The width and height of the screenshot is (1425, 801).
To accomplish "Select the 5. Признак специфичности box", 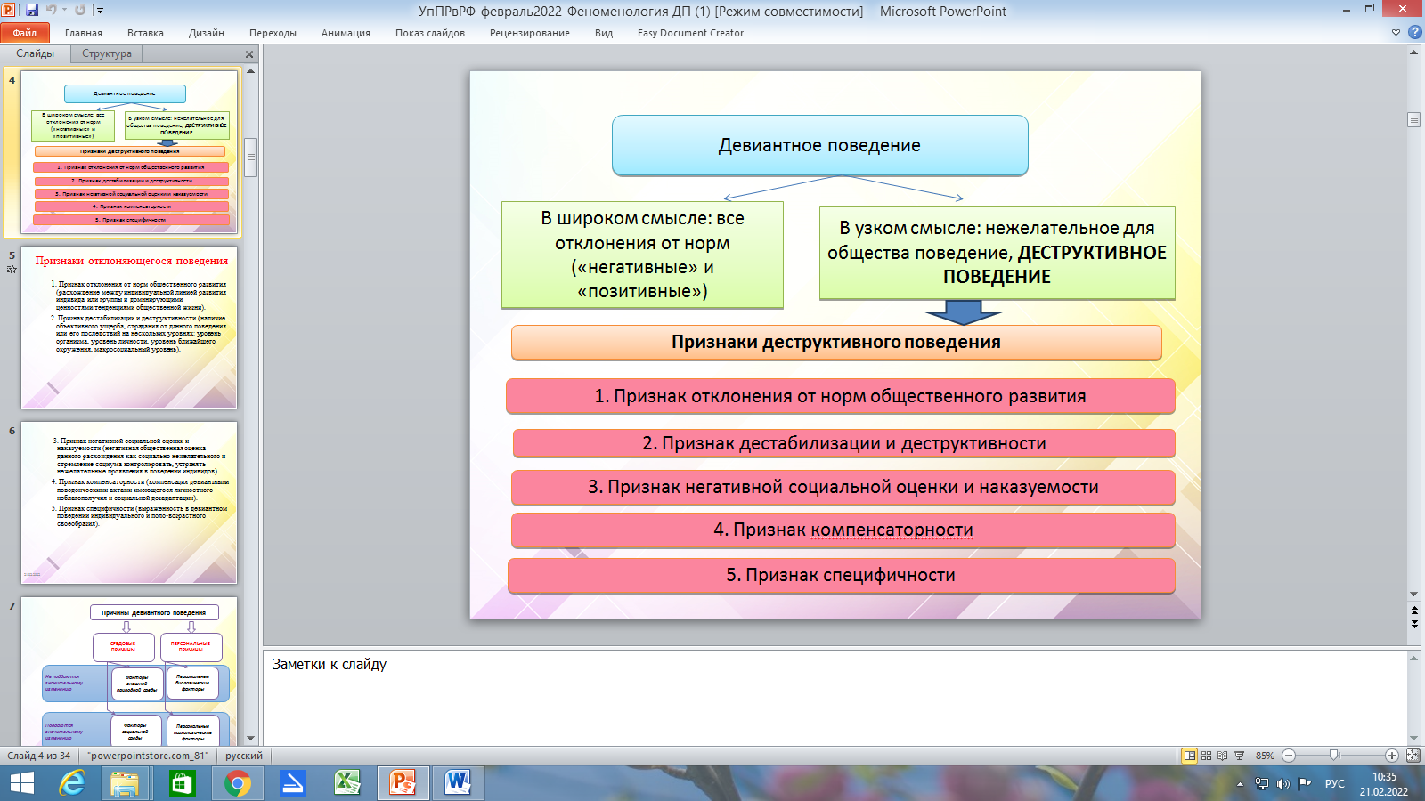I will click(x=841, y=576).
